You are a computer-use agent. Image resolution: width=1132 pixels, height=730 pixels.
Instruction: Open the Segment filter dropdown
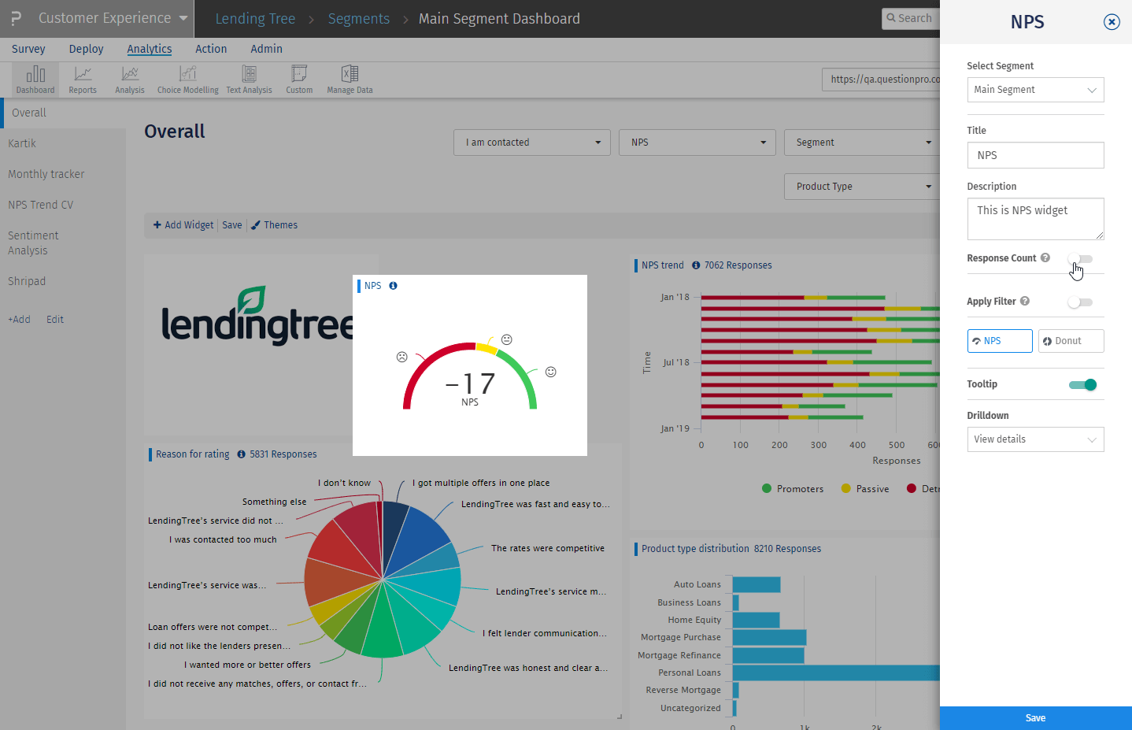coord(862,143)
